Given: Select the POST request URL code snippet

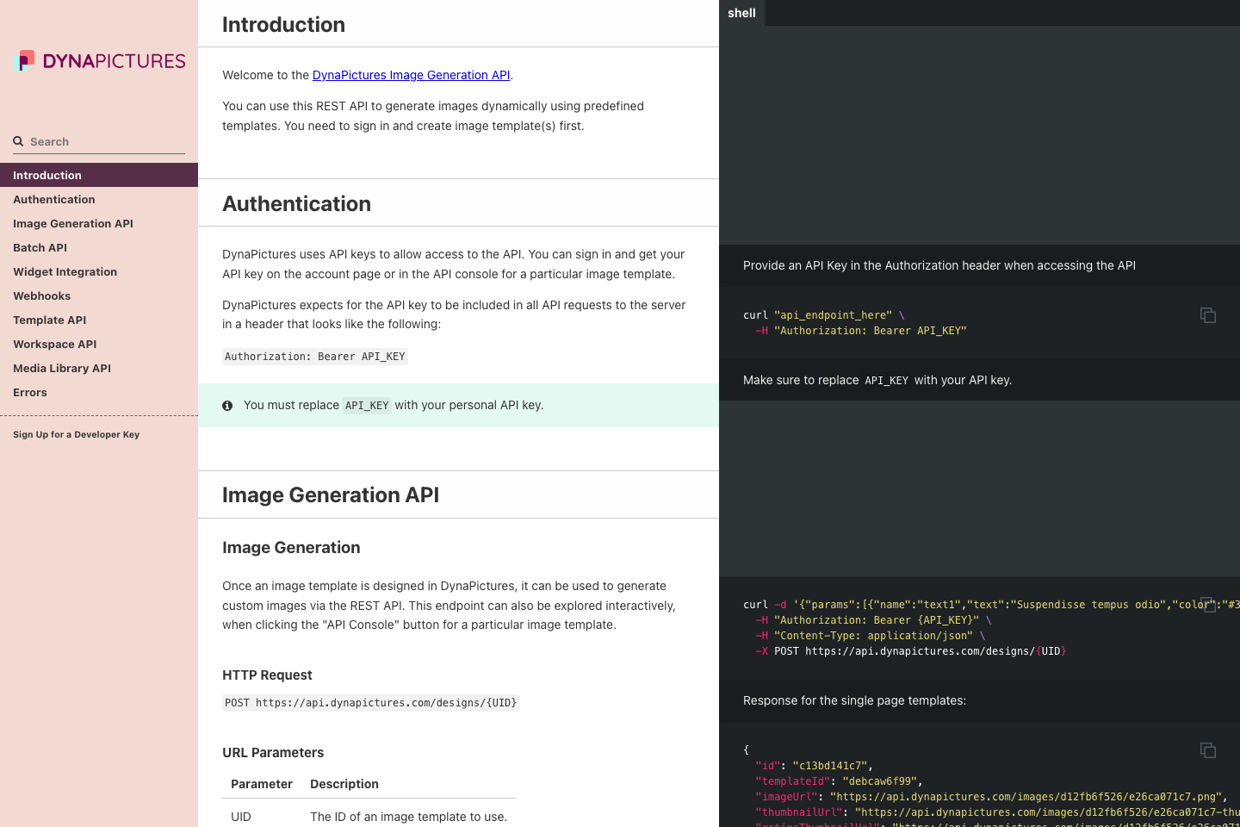Looking at the screenshot, I should click(370, 702).
